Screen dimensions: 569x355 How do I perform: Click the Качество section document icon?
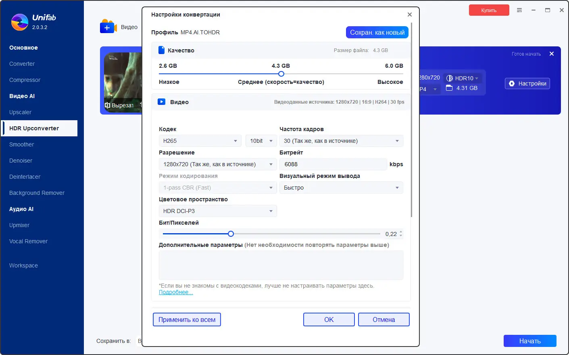[161, 50]
